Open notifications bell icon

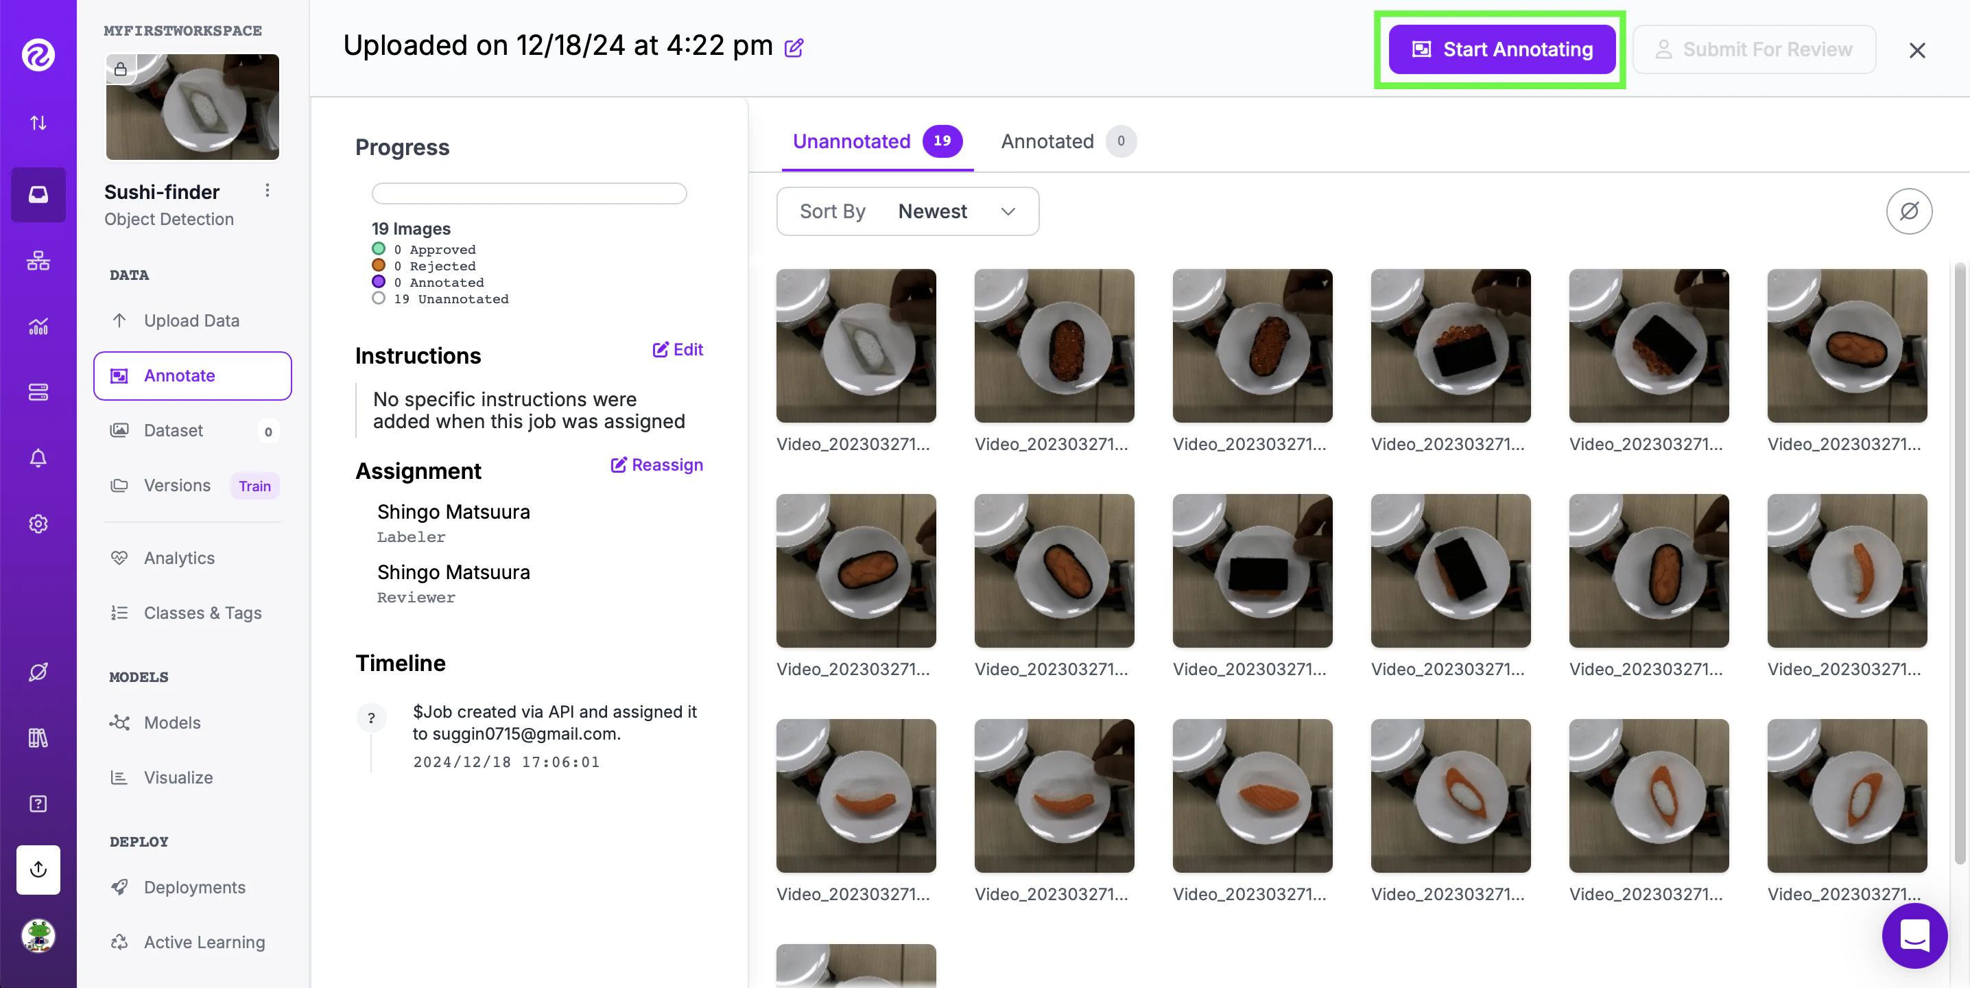click(38, 458)
